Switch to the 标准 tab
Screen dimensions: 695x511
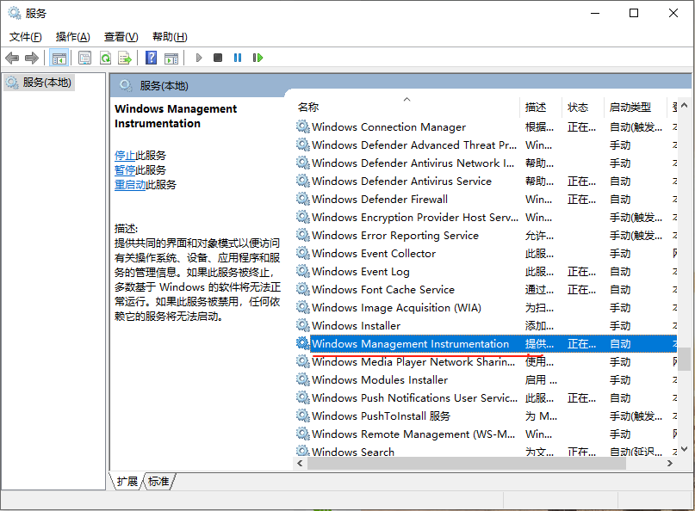158,481
